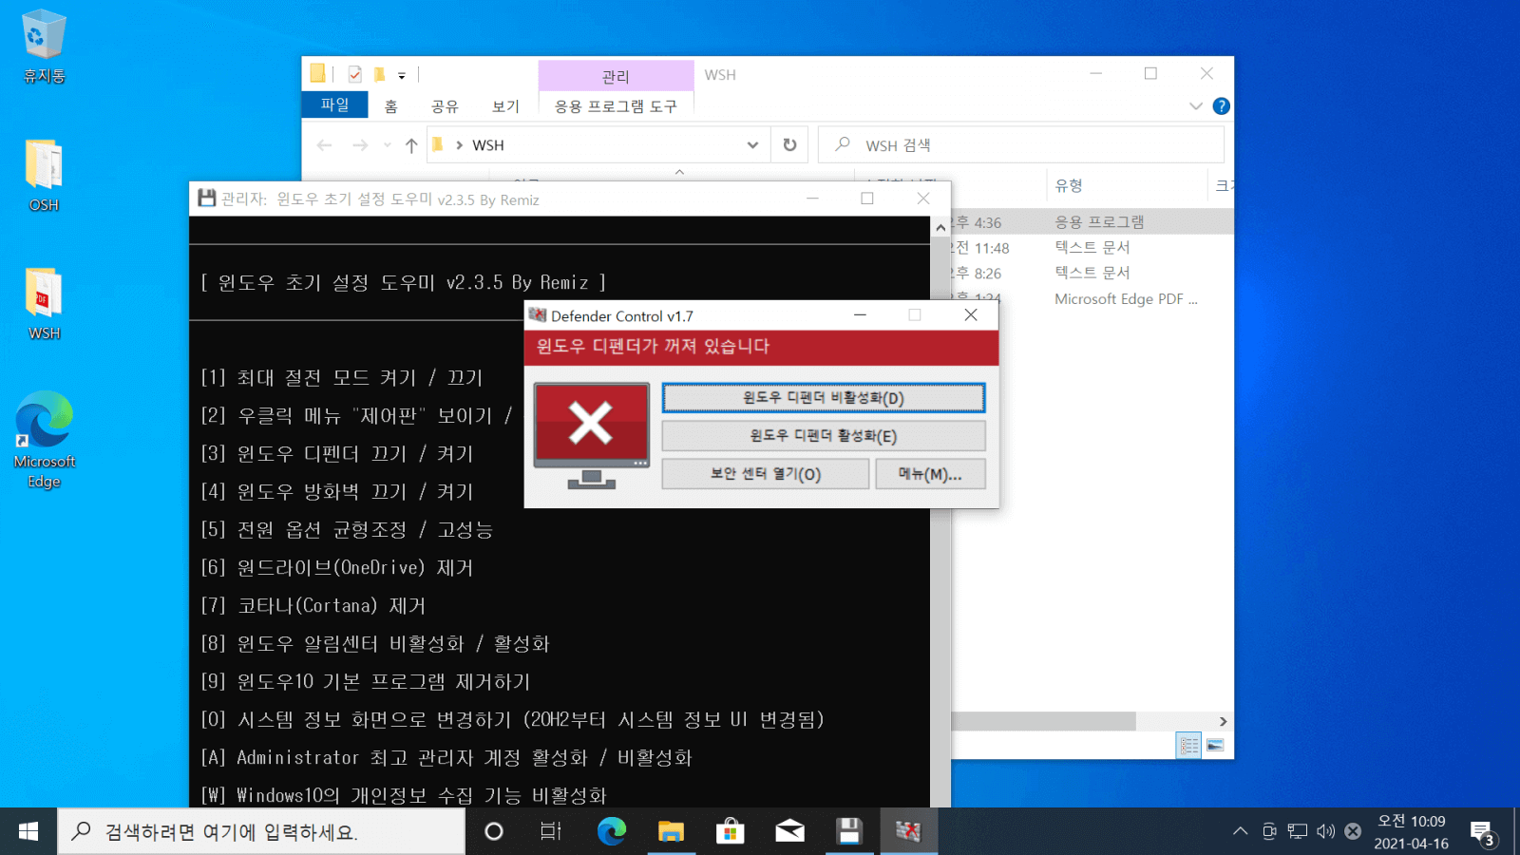
Task: Go up one folder level in Explorer
Action: tap(410, 145)
